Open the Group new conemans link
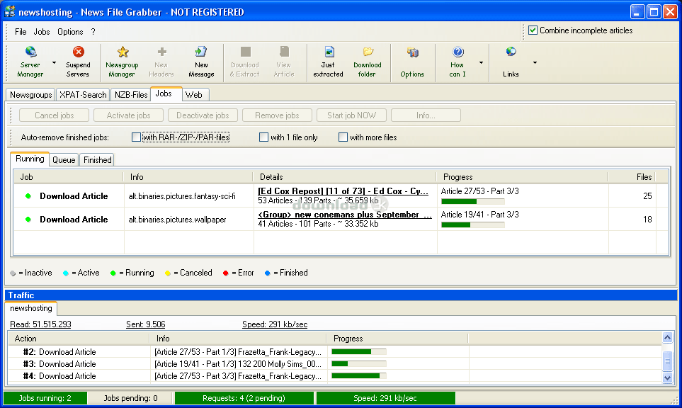Image resolution: width=682 pixels, height=408 pixels. point(345,215)
